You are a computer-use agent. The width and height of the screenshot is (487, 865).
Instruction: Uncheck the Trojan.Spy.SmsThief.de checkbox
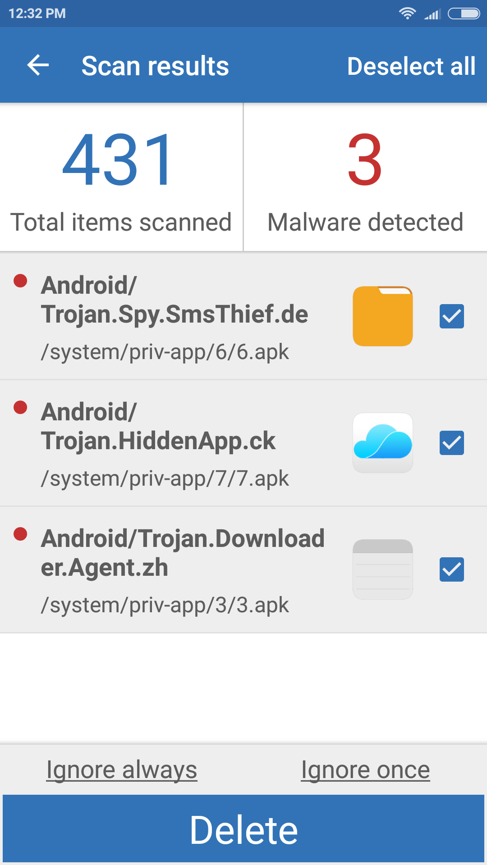451,316
